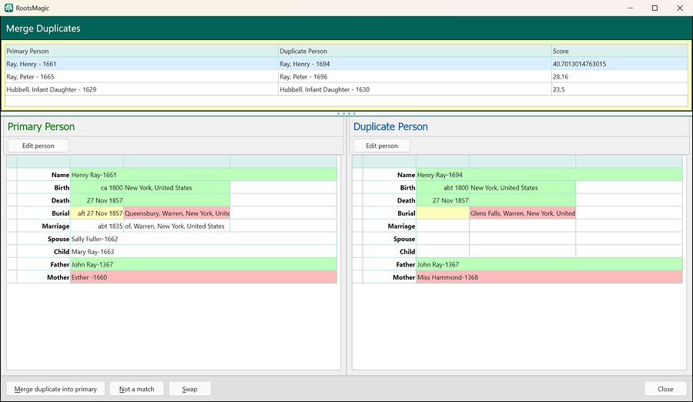Click Edit person under Duplicate Person
Image resolution: width=693 pixels, height=402 pixels.
coord(381,146)
